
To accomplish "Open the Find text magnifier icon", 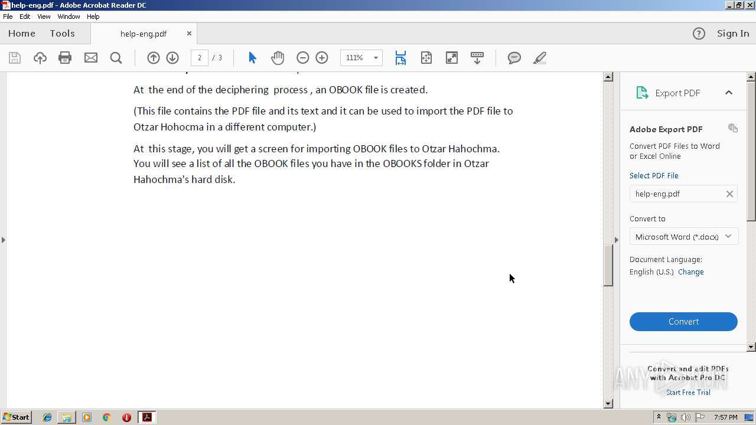I will [116, 58].
